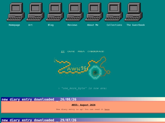
Task: Click the computer icon above About Me
Action: (x=94, y=12)
